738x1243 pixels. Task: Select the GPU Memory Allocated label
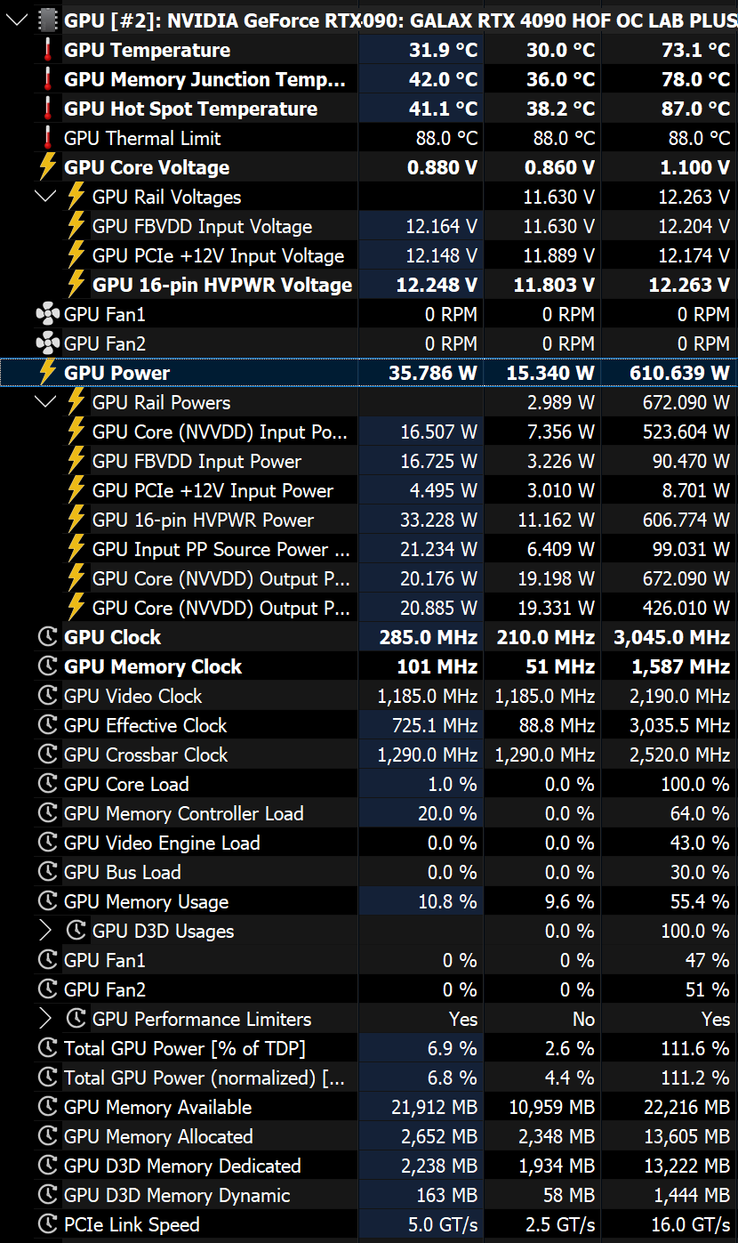158,1136
